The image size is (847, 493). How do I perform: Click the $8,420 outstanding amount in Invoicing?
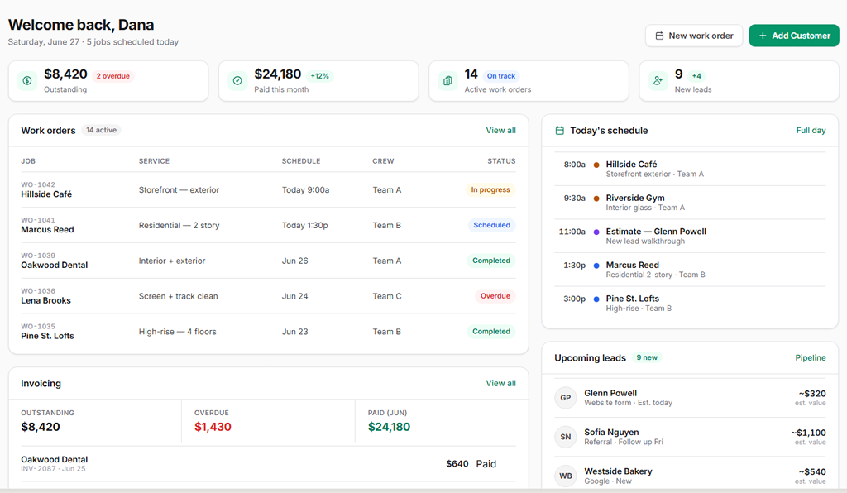click(x=41, y=427)
